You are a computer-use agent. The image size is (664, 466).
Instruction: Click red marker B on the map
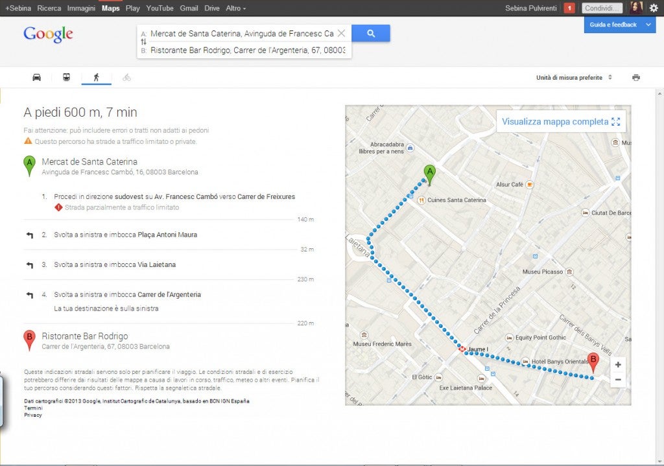(594, 362)
